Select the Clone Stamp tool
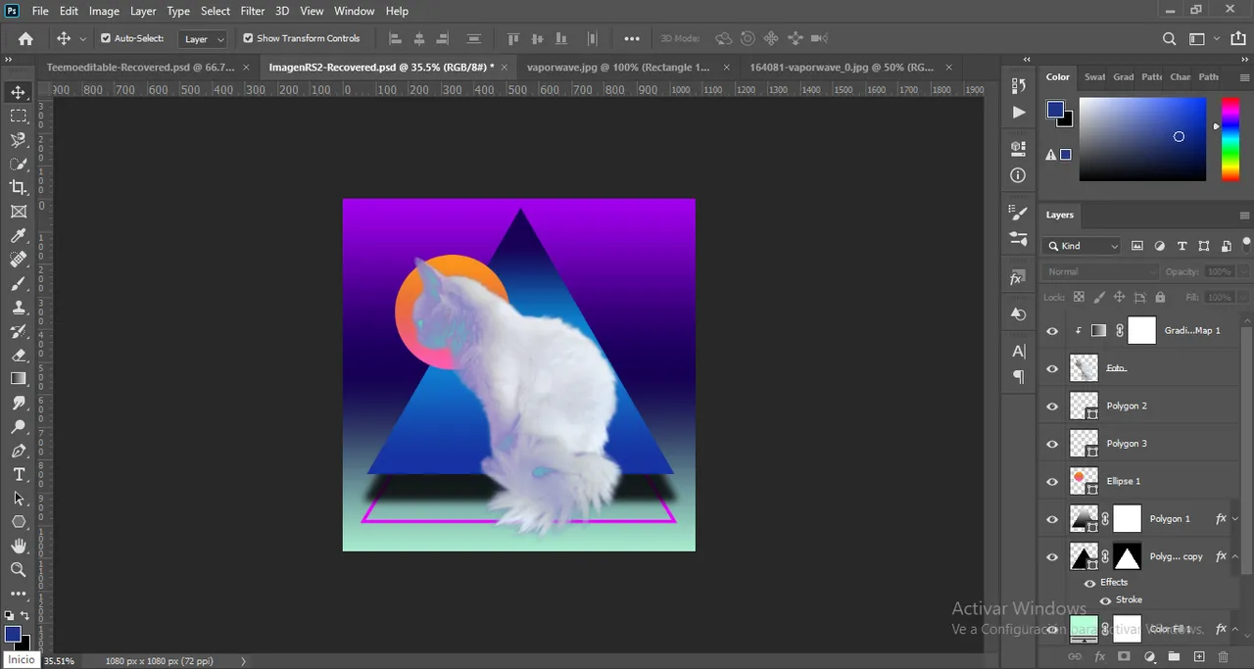1254x669 pixels. click(x=19, y=307)
